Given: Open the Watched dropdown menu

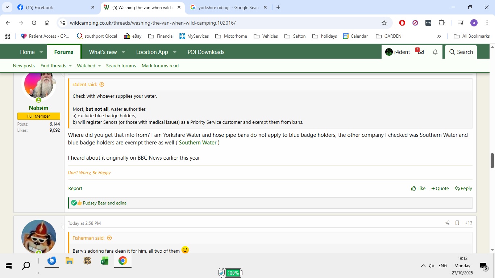Looking at the screenshot, I should 99,66.
